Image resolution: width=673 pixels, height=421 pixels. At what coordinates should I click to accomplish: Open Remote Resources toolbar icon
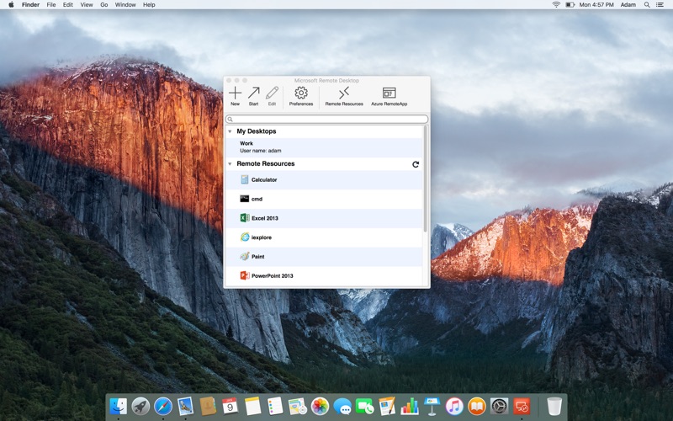[x=344, y=93]
